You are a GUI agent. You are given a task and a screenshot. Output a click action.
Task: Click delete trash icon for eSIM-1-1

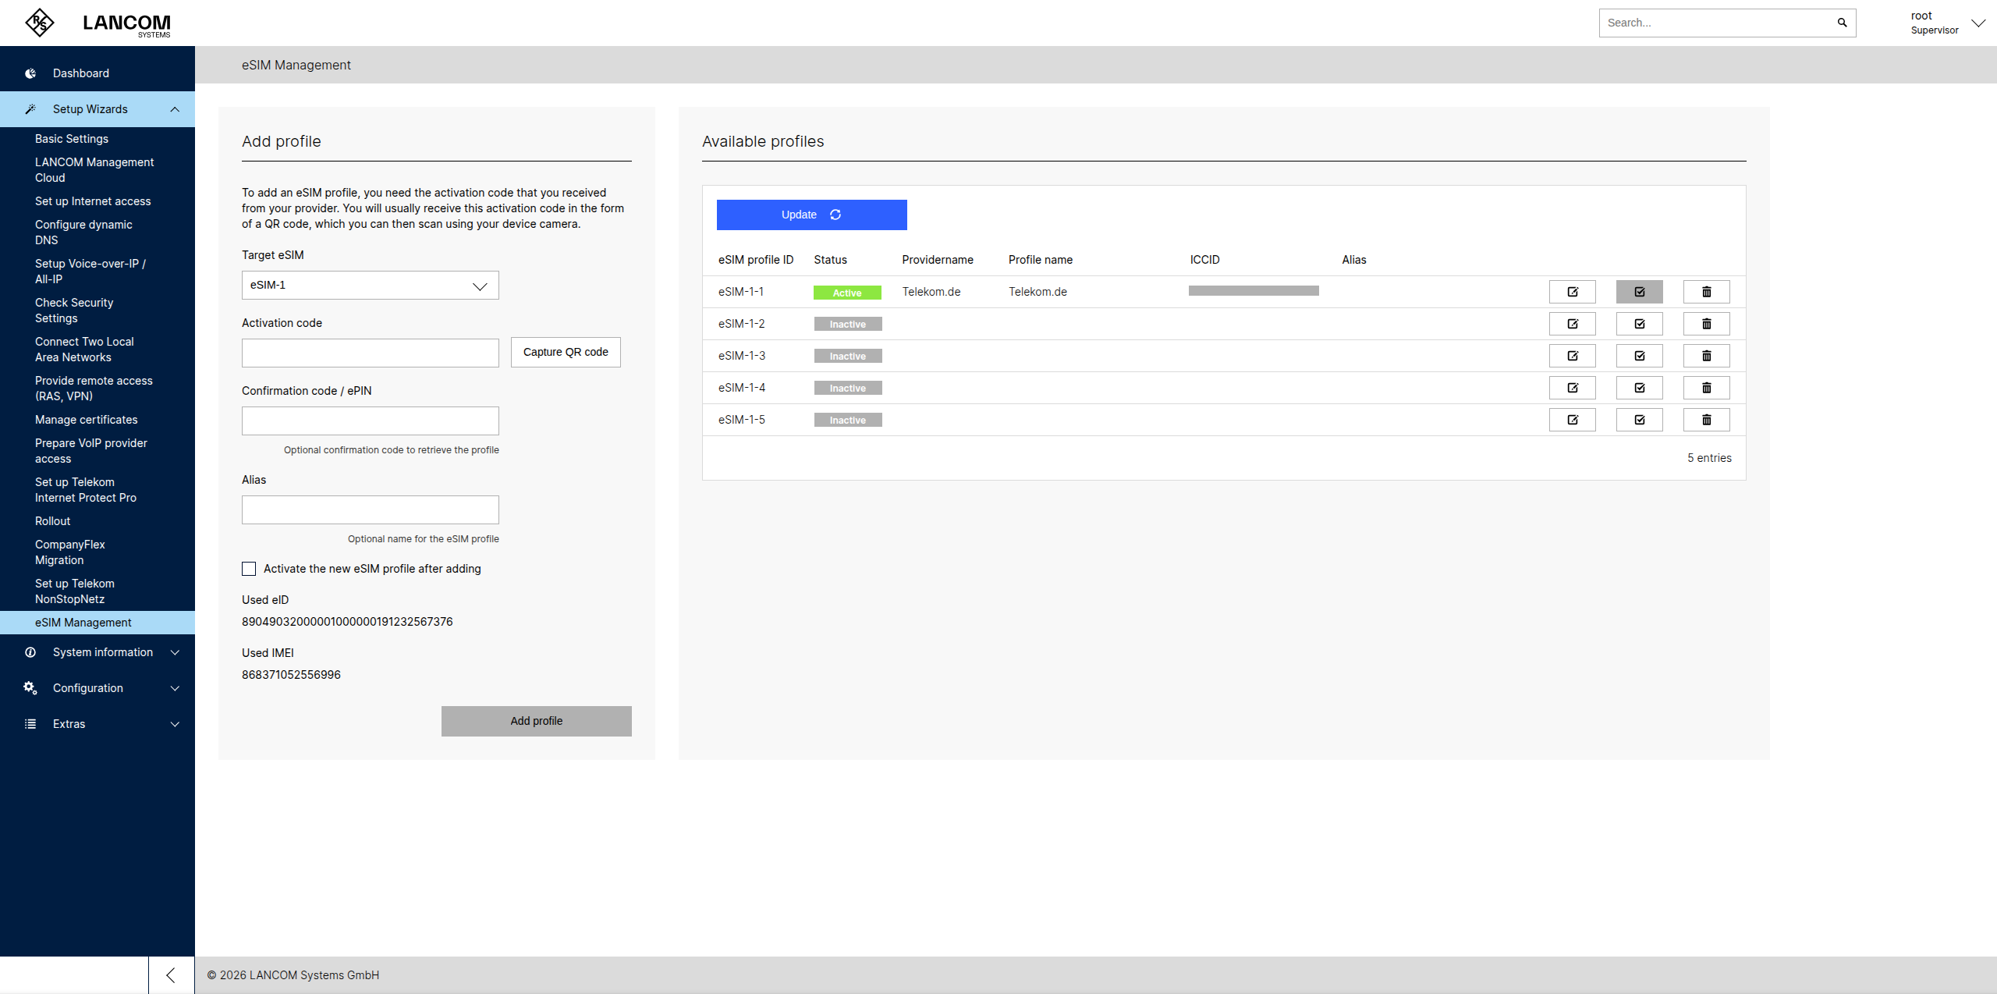pyautogui.click(x=1706, y=292)
